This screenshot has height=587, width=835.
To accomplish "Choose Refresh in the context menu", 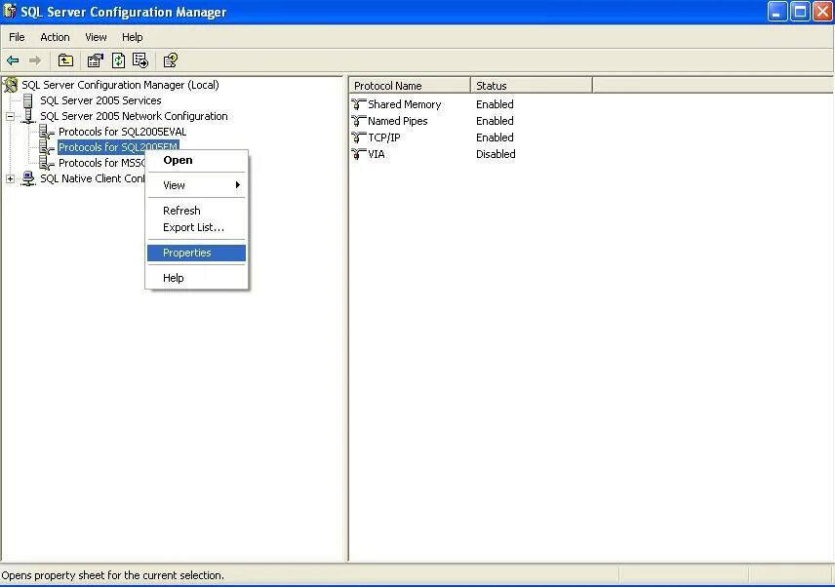I will point(196,211).
